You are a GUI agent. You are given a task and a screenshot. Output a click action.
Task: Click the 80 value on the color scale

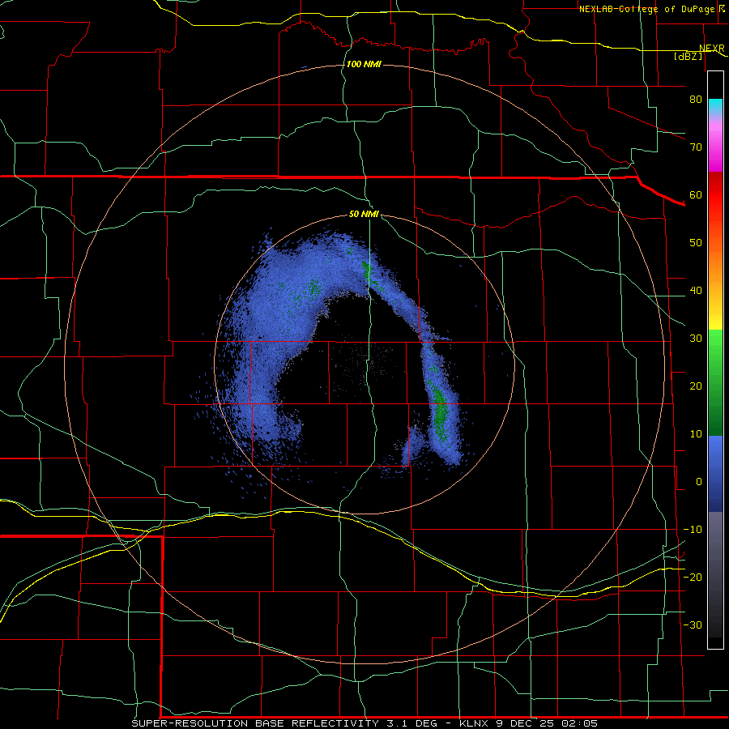(696, 100)
